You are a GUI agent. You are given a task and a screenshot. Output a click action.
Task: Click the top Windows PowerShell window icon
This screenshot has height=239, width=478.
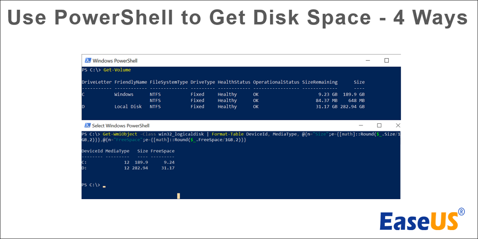88,60
